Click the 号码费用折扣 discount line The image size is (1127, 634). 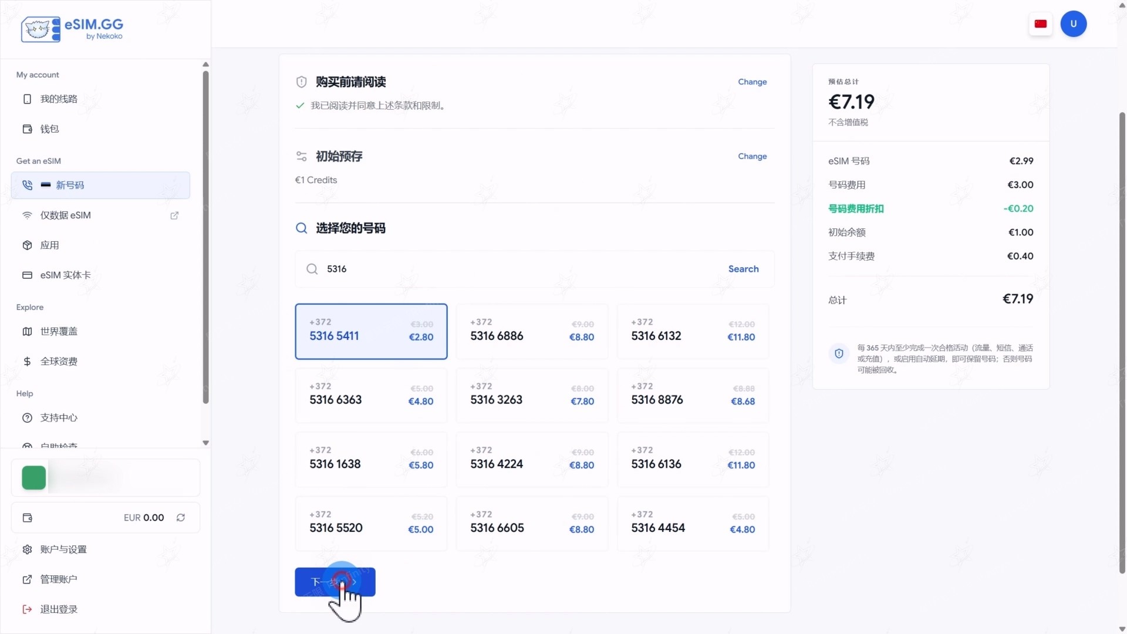pos(930,208)
